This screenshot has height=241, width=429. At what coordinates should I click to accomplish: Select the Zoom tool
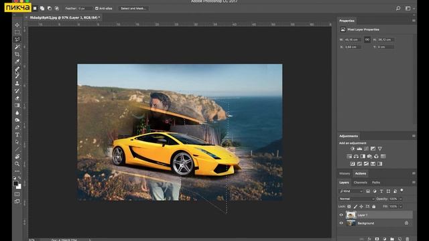(17, 164)
